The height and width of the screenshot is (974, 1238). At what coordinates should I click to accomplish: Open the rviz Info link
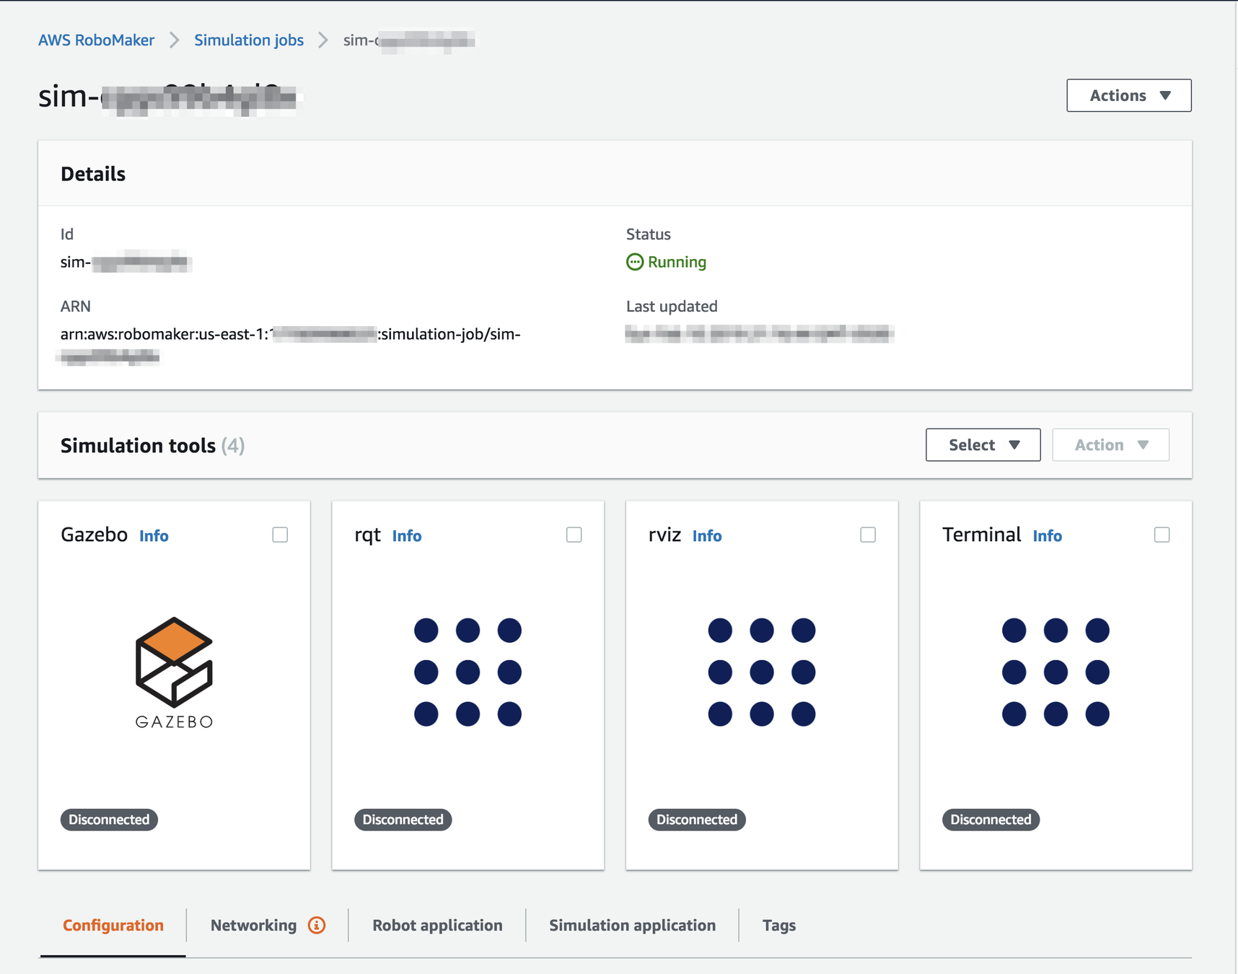(707, 535)
